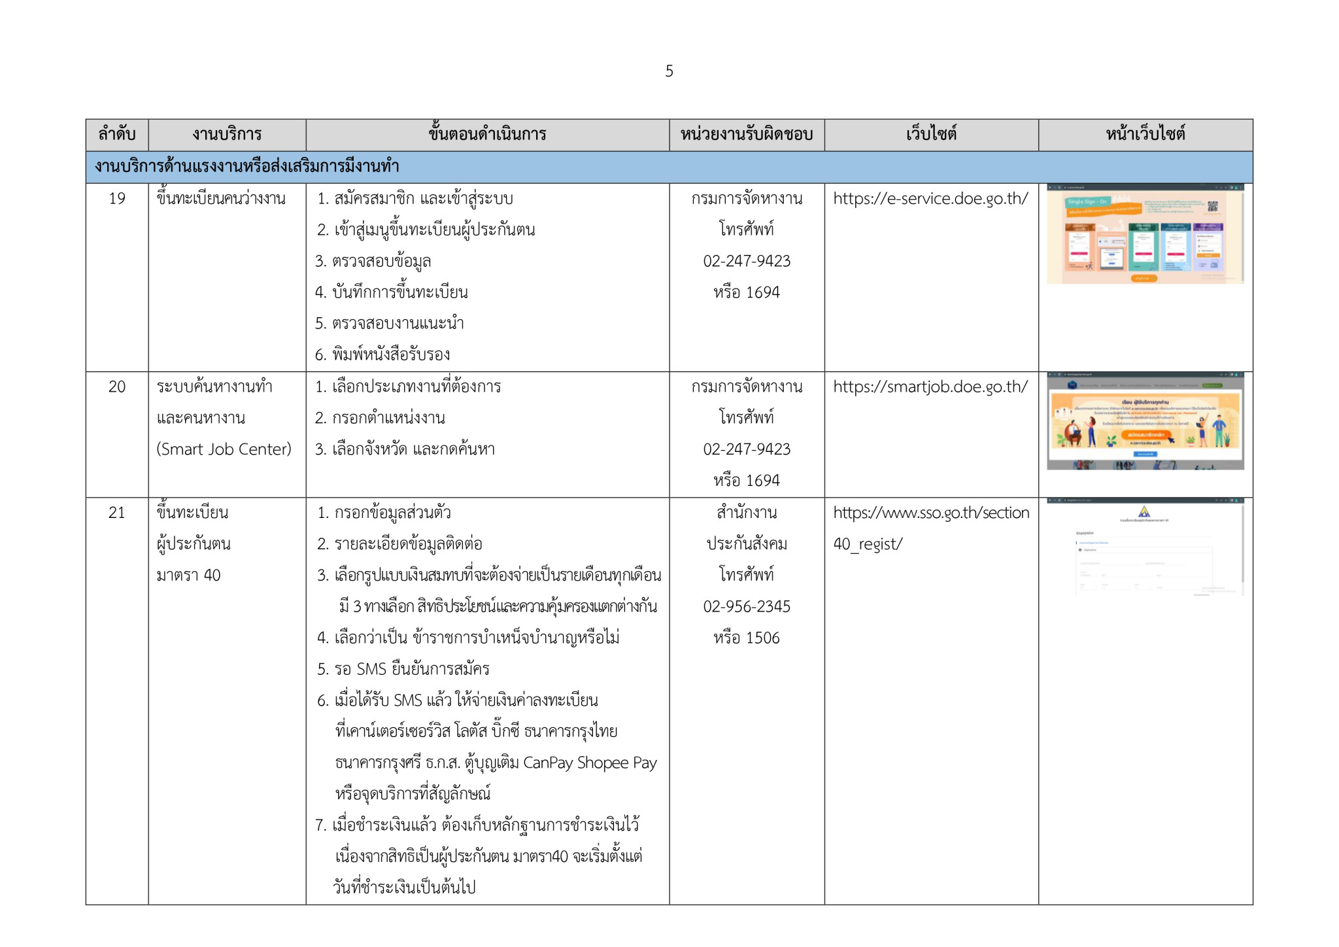This screenshot has width=1339, height=947.
Task: Click the e-service website screenshot thumbnail
Action: 1145,235
